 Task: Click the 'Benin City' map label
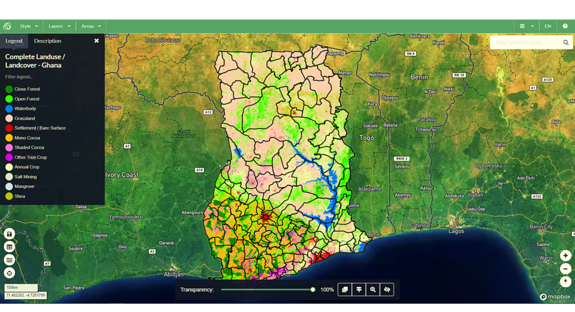pyautogui.click(x=541, y=226)
